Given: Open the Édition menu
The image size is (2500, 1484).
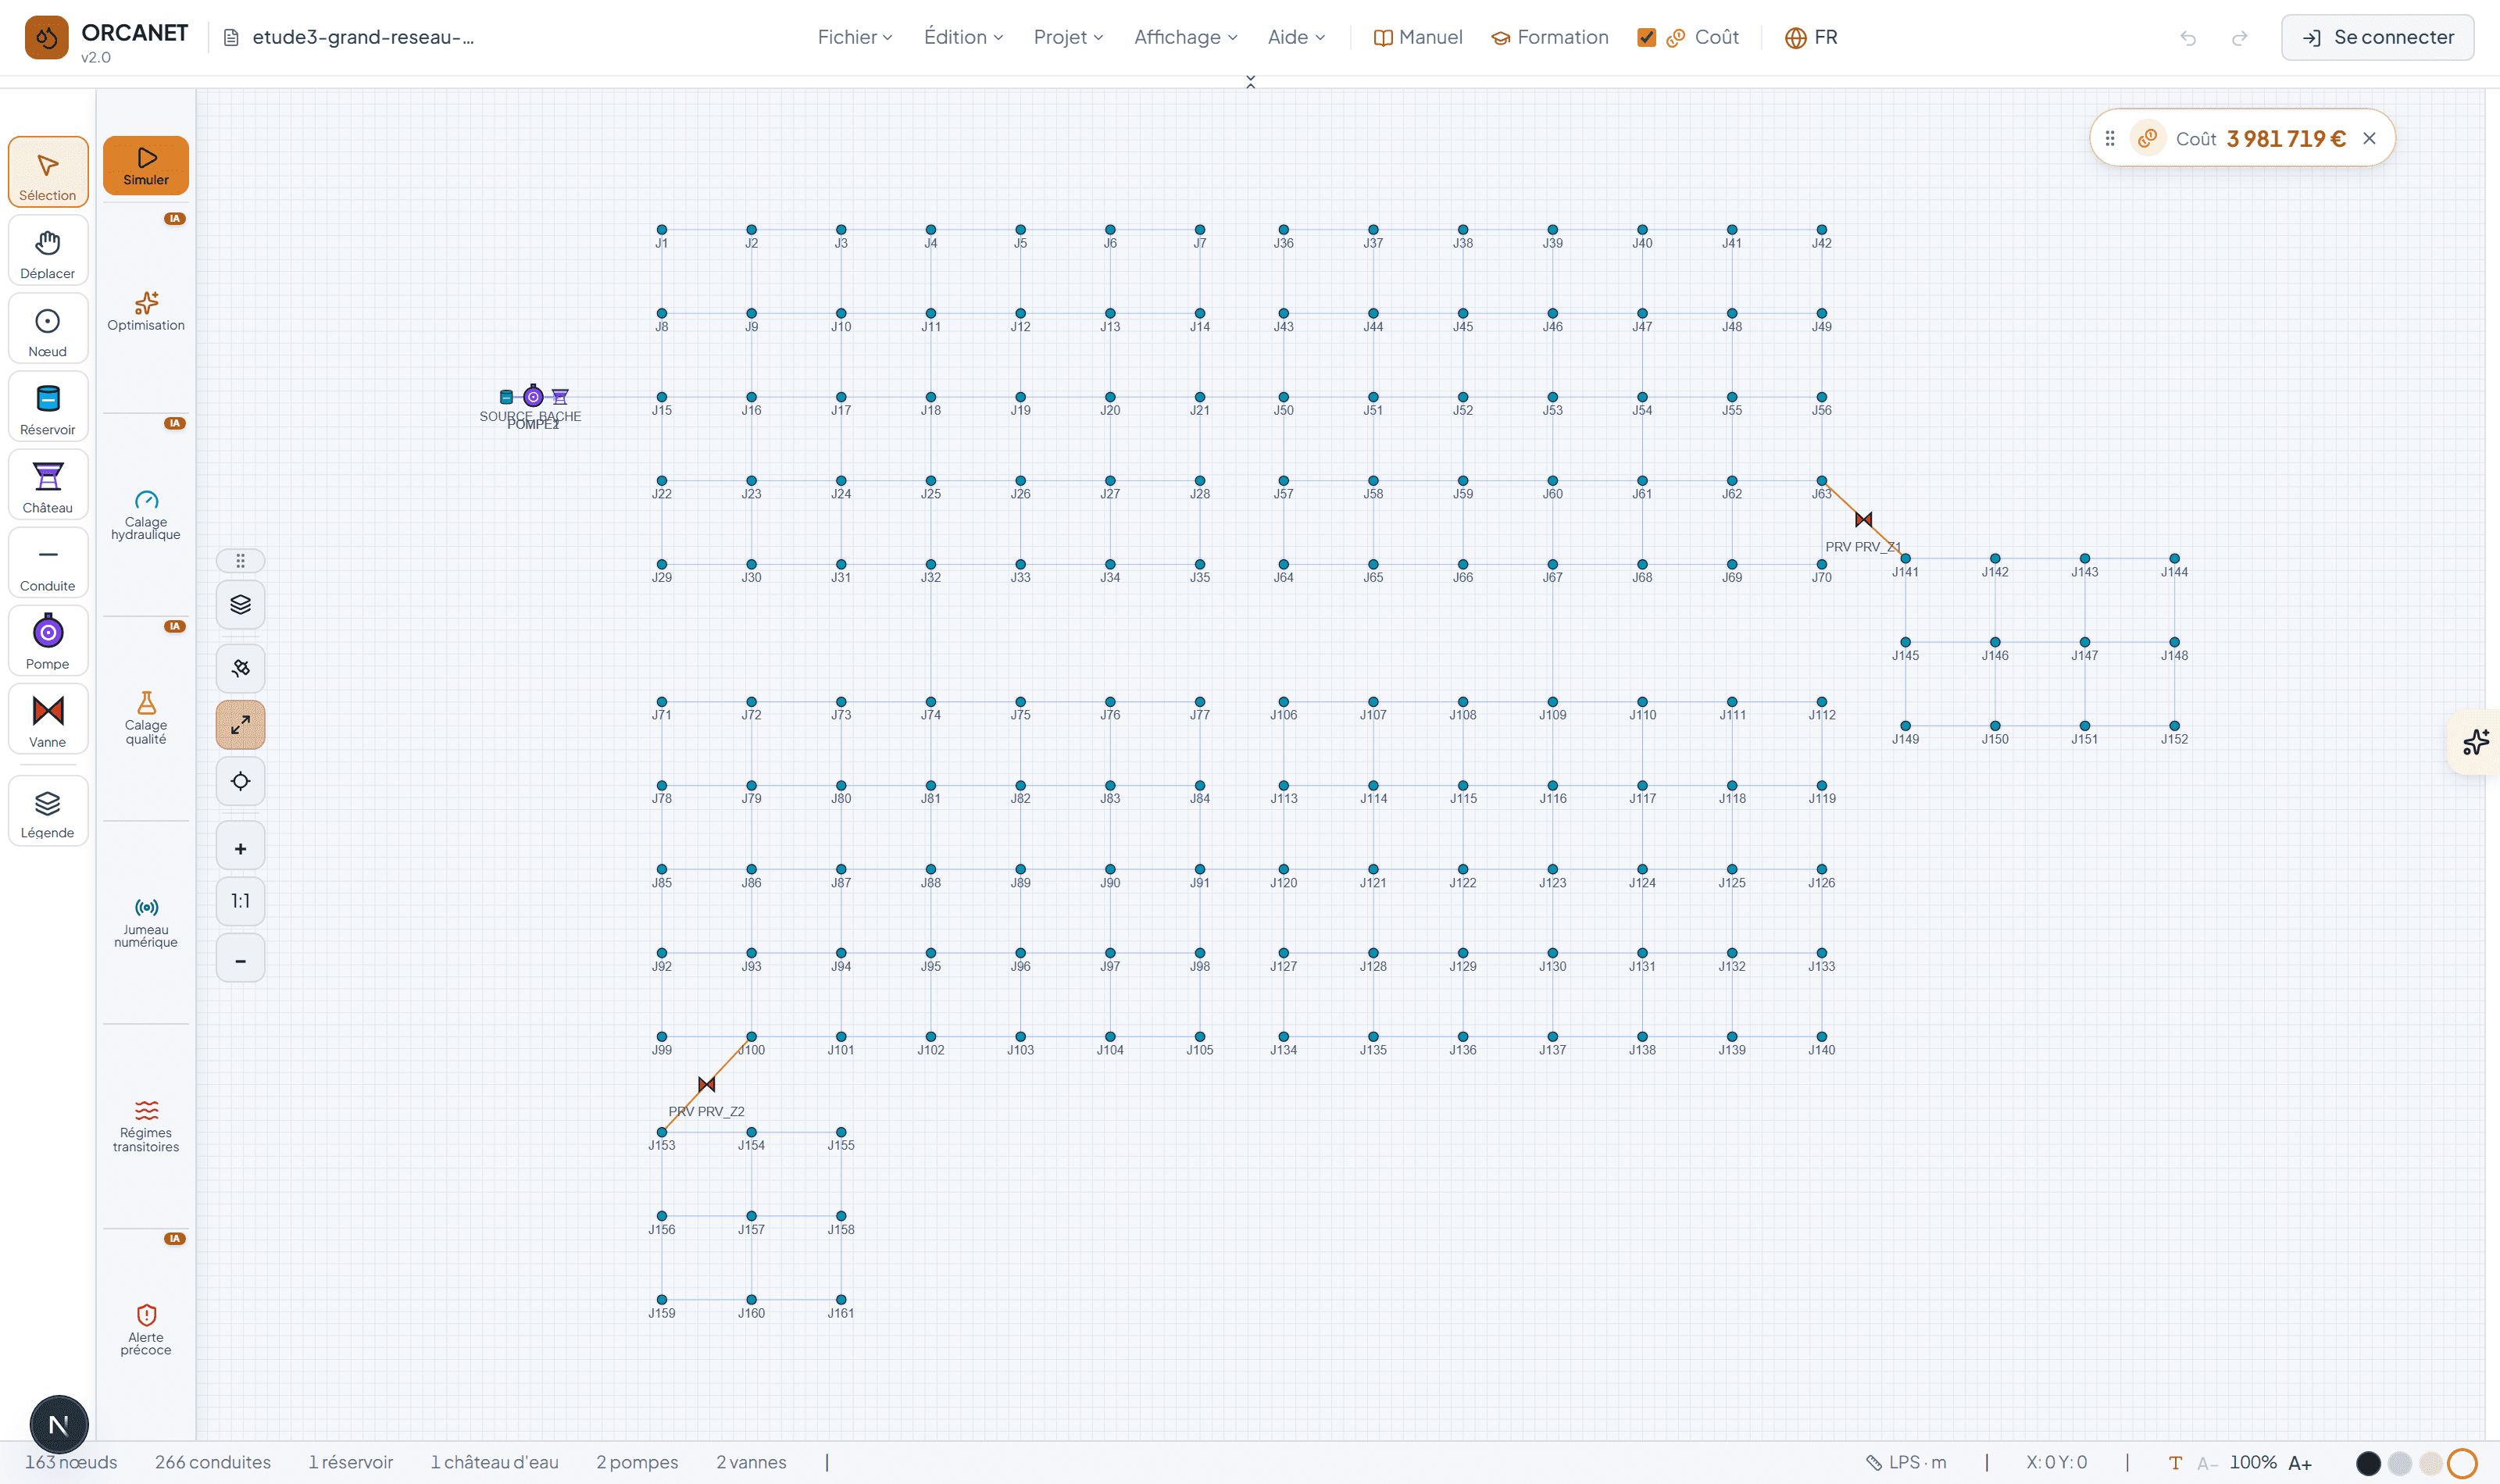Looking at the screenshot, I should (963, 37).
